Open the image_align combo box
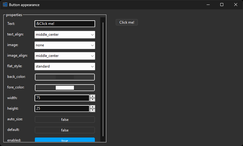243x146 pixels. [x=65, y=56]
